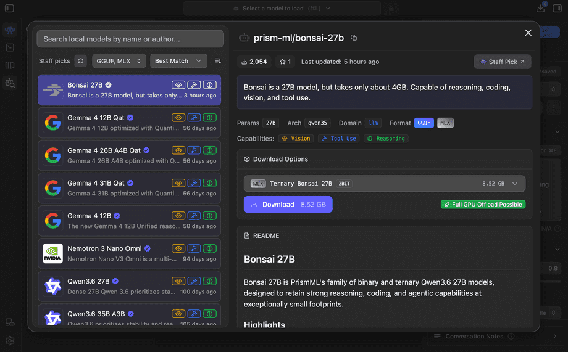Select the GGUF format chip
The width and height of the screenshot is (568, 352).
pyautogui.click(x=424, y=123)
